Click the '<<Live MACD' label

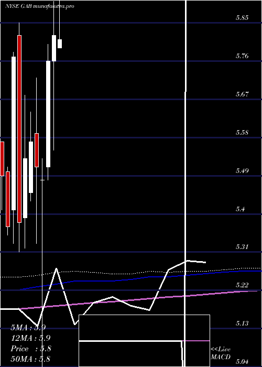tap(221, 353)
